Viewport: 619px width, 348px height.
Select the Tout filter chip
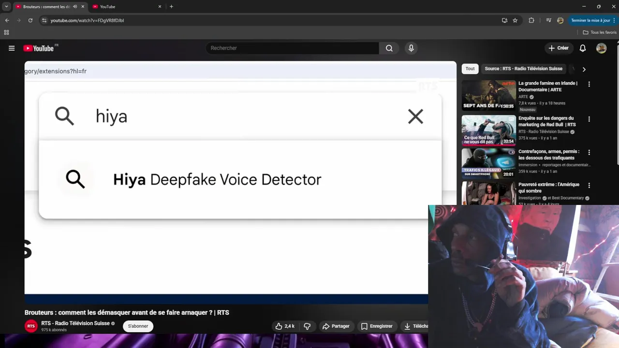tap(470, 69)
